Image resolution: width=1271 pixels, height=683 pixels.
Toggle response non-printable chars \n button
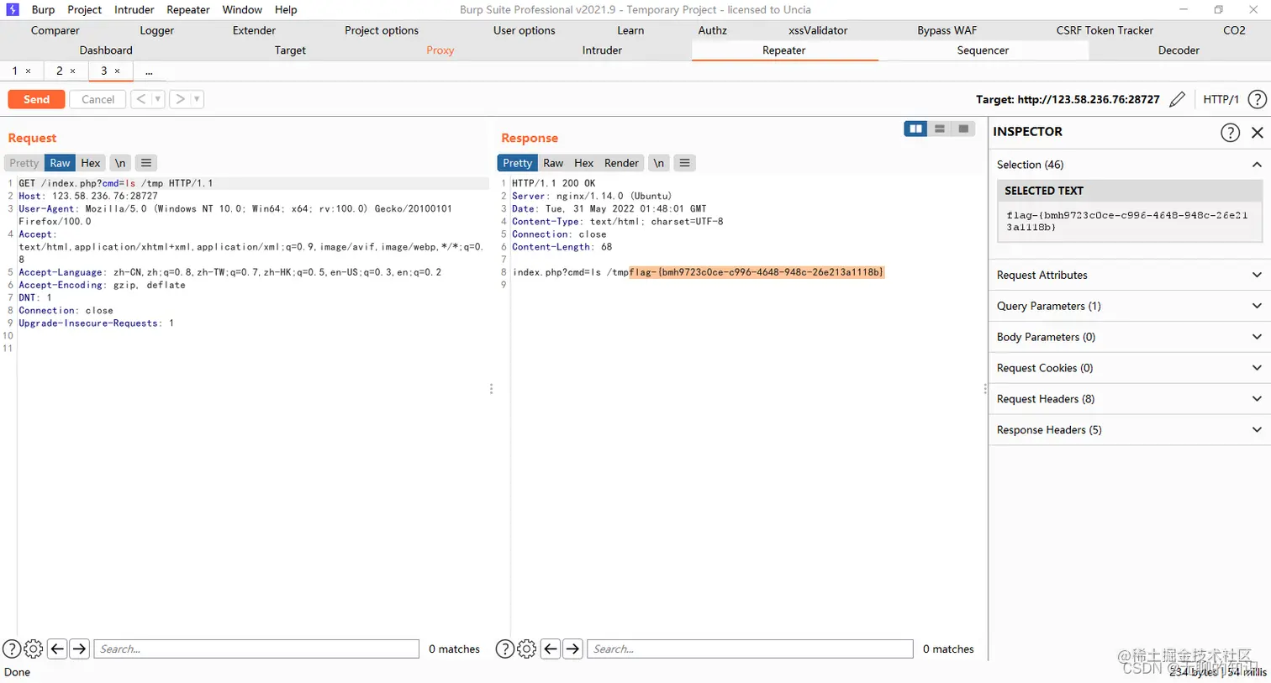coord(659,163)
